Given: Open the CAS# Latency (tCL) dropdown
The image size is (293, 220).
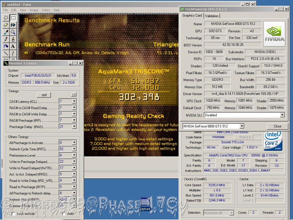Looking at the screenshot, I should point(74,101).
